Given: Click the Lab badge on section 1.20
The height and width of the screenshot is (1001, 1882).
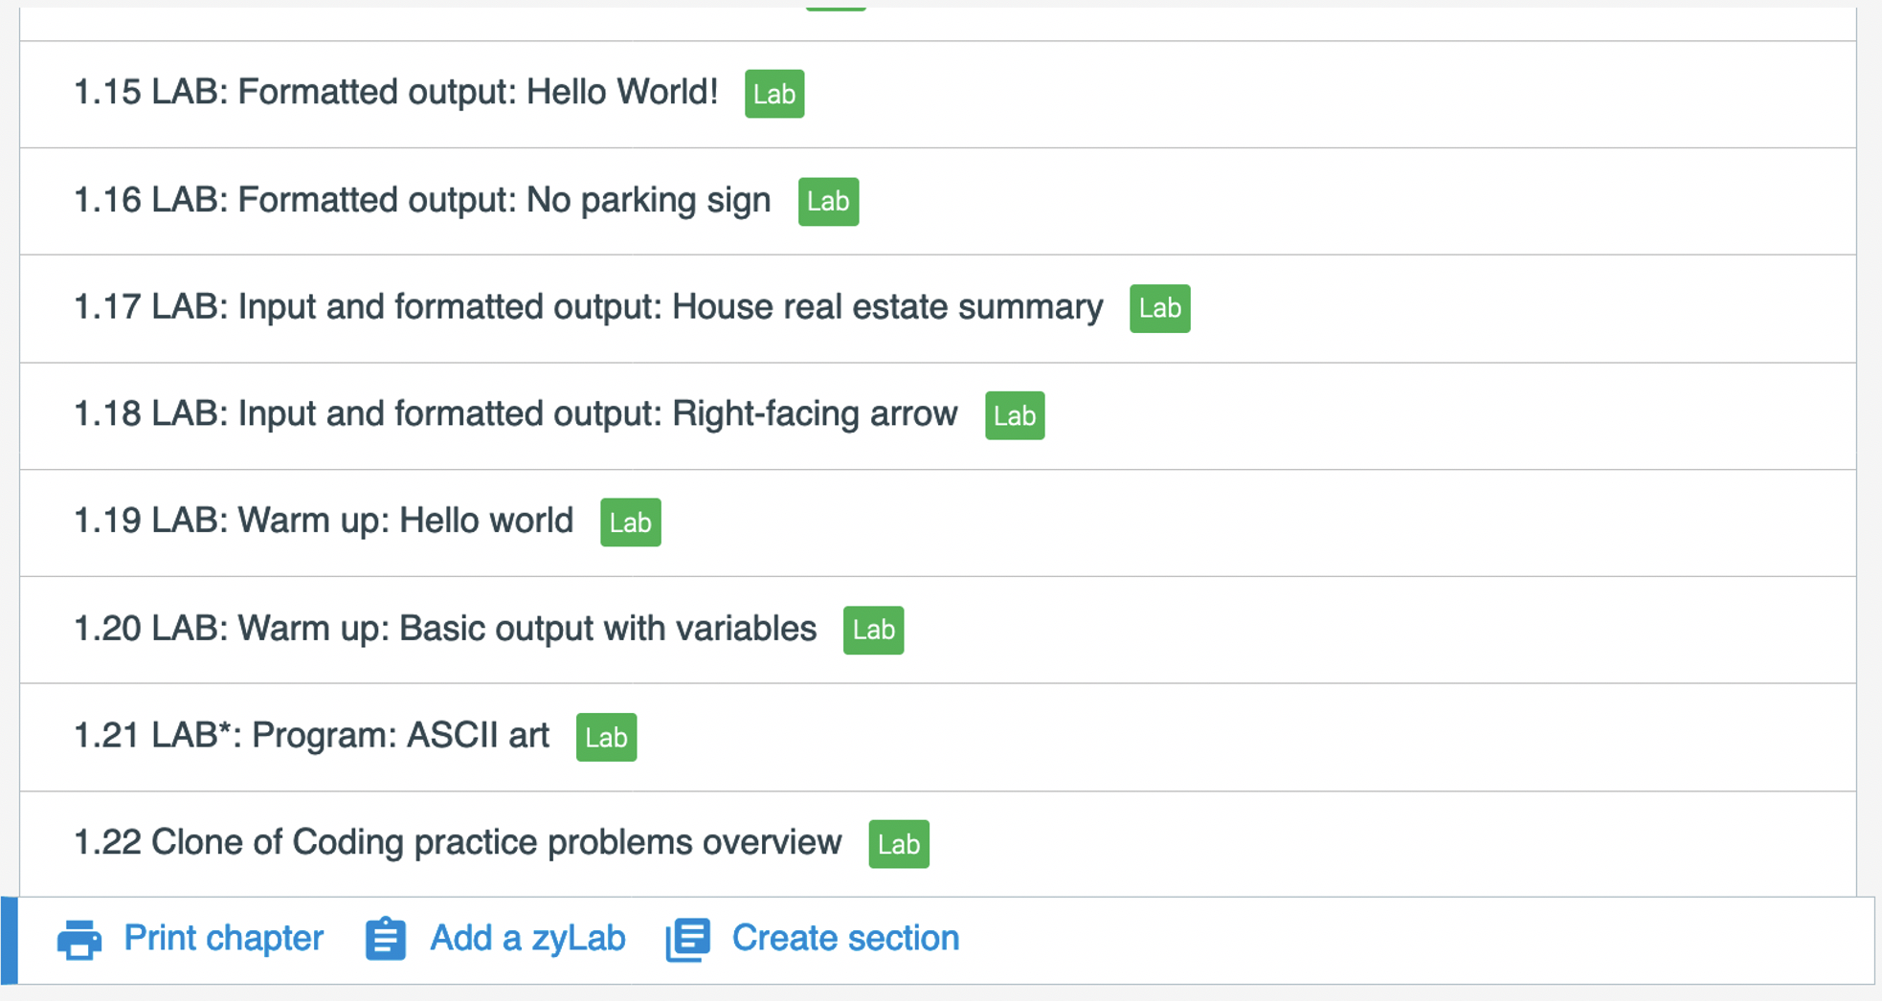Looking at the screenshot, I should click(x=873, y=630).
